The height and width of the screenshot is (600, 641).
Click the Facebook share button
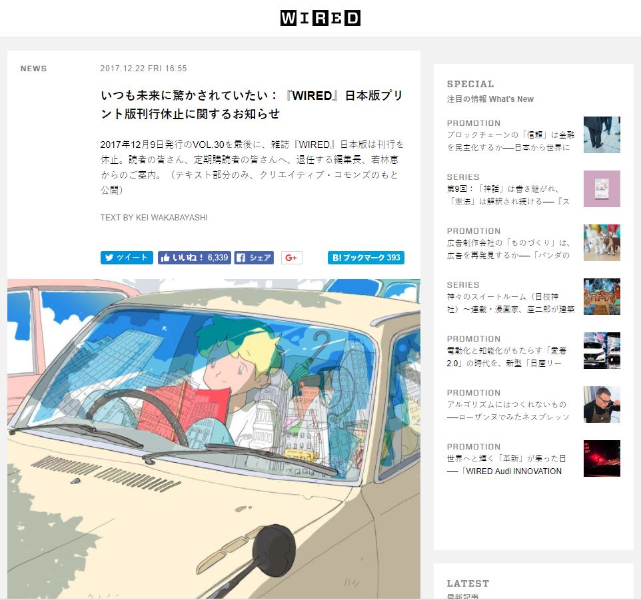tap(254, 258)
